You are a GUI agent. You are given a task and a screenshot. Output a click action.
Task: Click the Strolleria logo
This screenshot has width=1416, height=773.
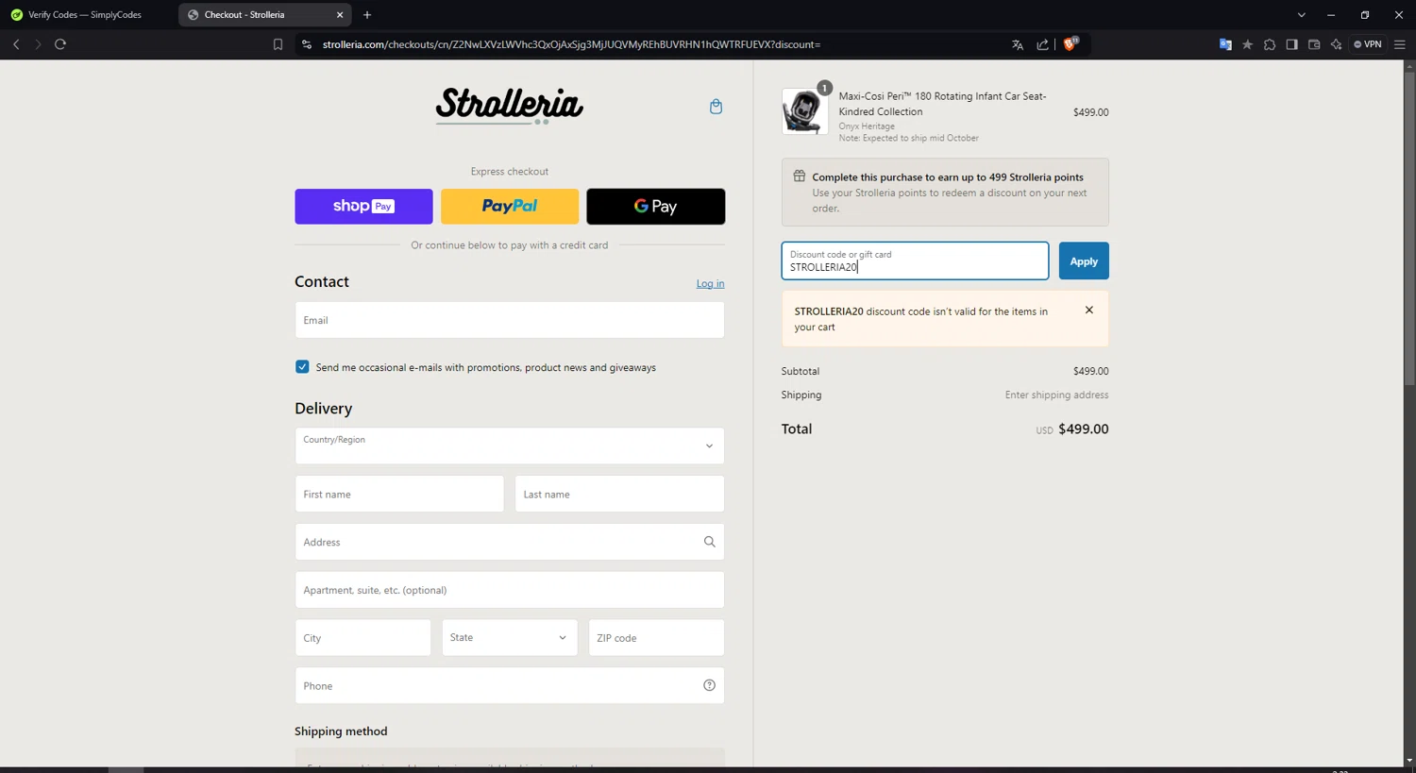tap(510, 105)
